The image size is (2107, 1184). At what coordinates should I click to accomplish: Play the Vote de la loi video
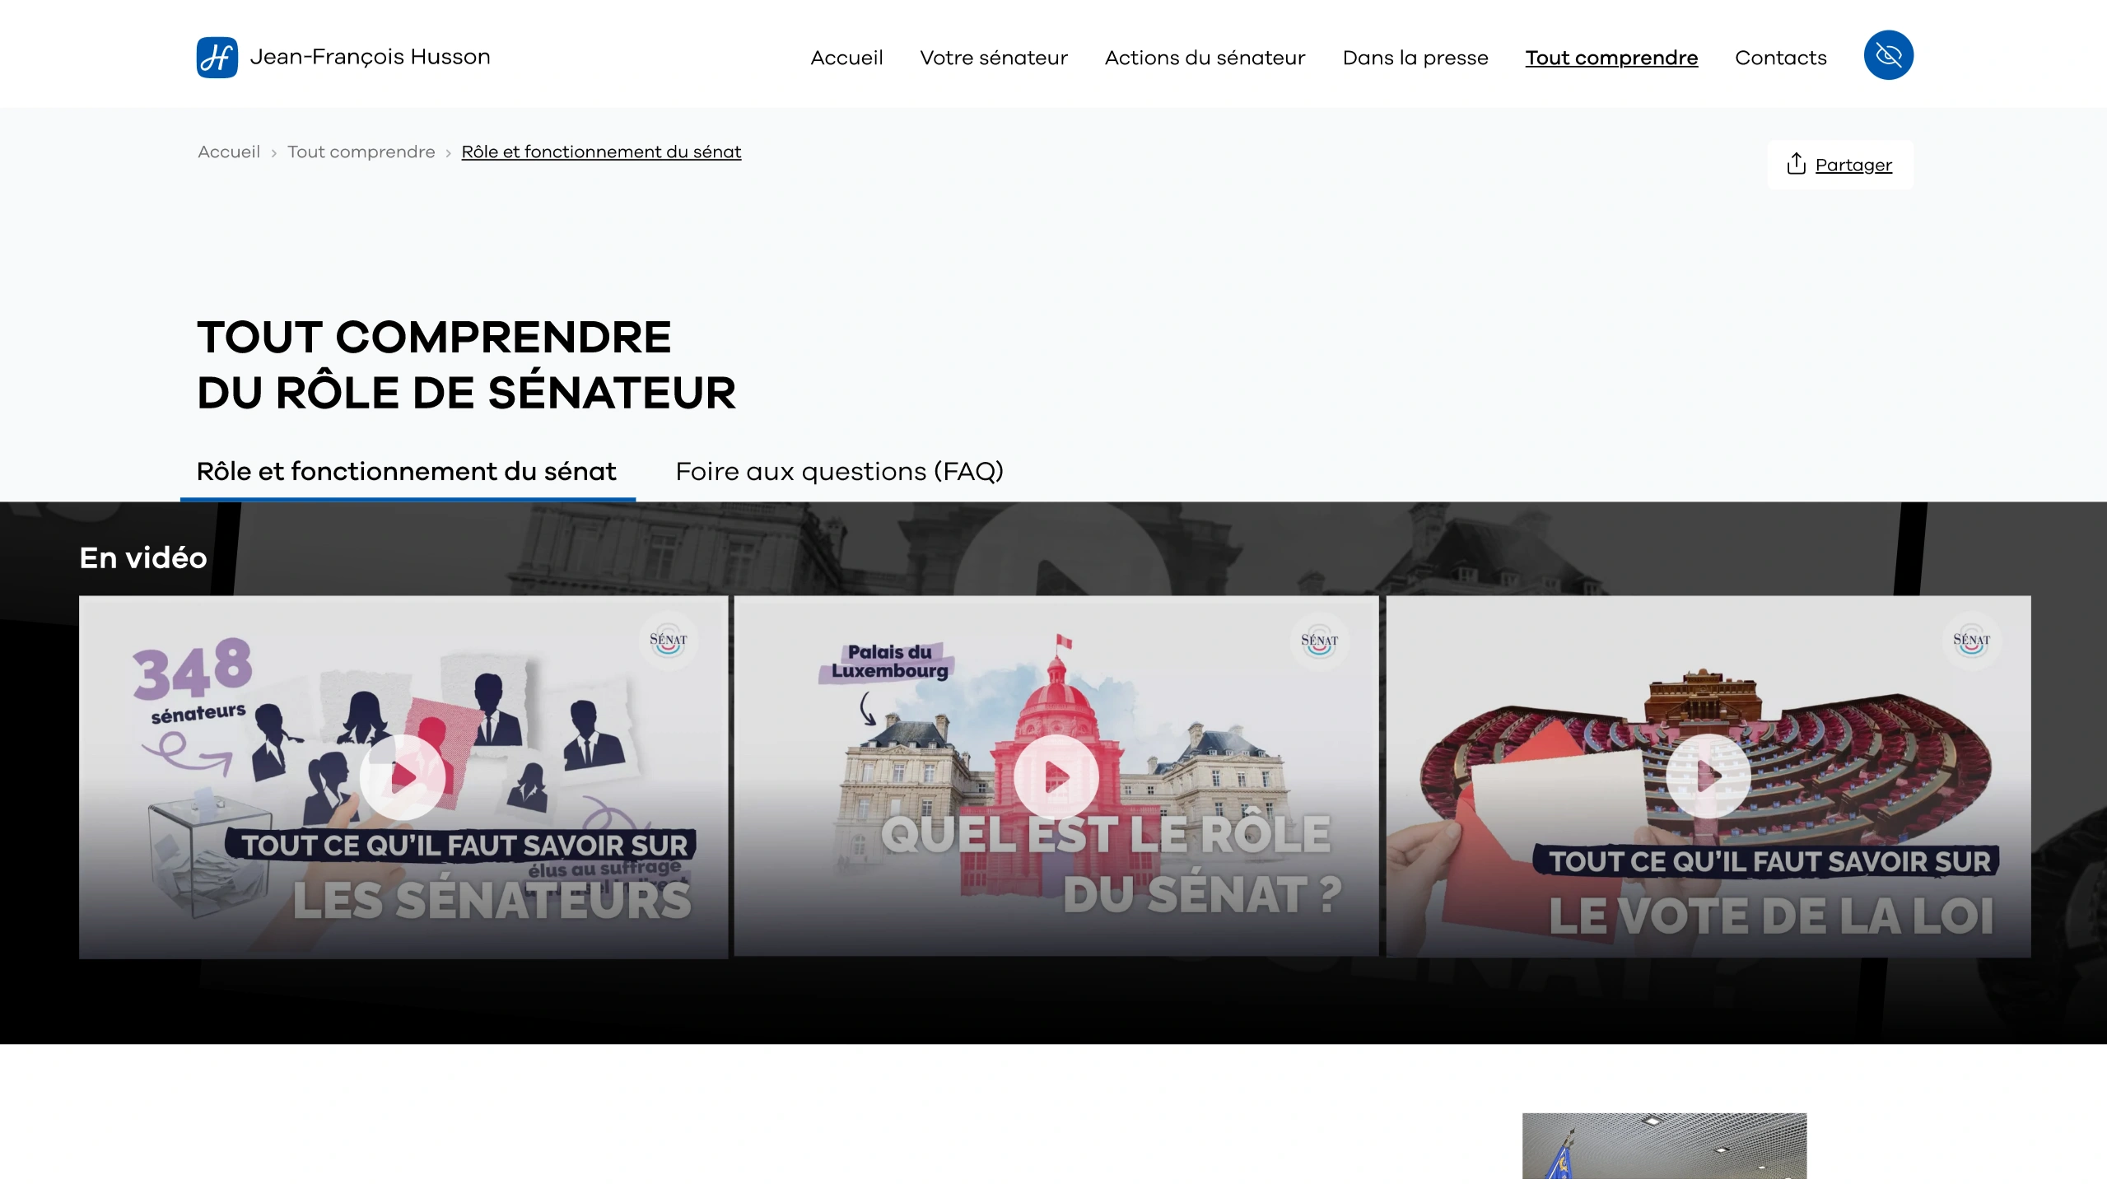pyautogui.click(x=1708, y=775)
